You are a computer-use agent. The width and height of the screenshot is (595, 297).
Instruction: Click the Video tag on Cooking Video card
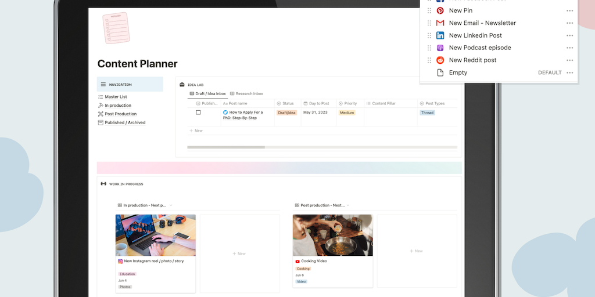302,282
